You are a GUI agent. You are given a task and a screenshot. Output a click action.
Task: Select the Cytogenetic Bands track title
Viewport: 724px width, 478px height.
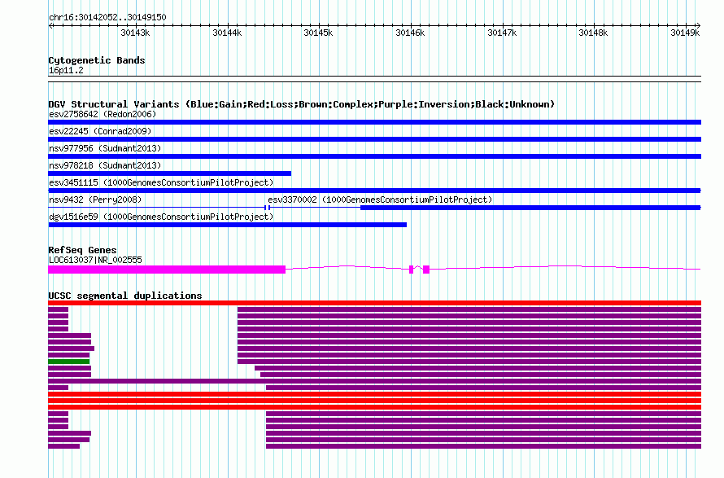pyautogui.click(x=97, y=60)
